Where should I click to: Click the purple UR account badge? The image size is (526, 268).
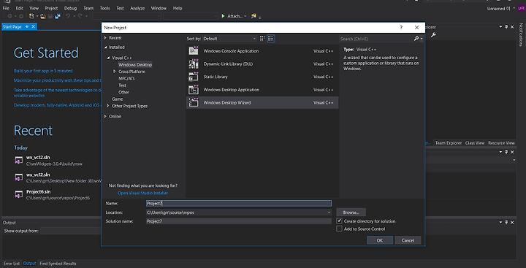521,8
